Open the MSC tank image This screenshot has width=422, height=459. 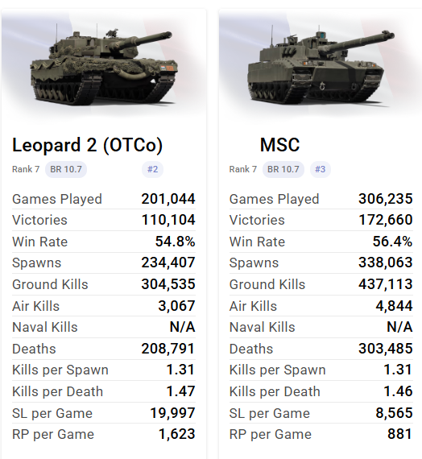(321, 65)
